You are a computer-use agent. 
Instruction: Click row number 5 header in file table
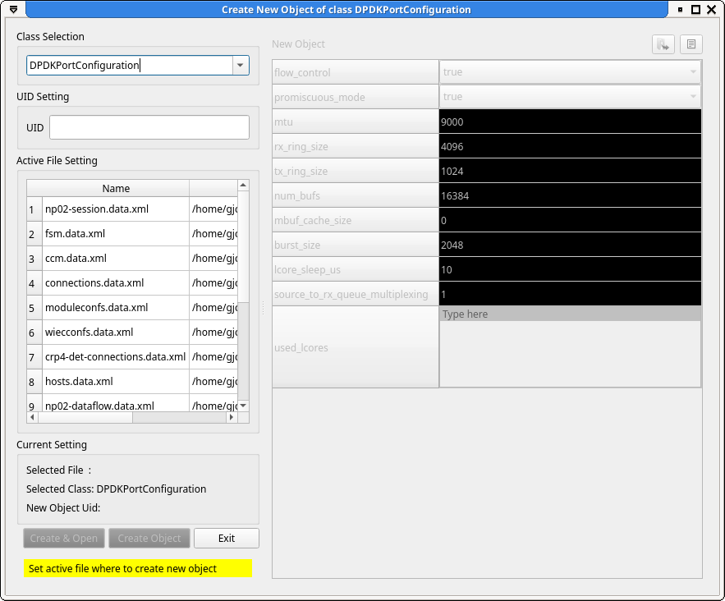[34, 308]
